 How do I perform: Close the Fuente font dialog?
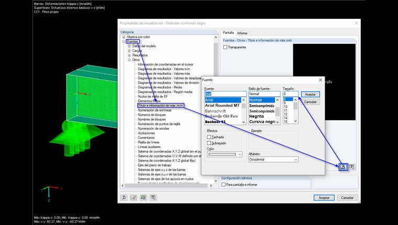320,80
